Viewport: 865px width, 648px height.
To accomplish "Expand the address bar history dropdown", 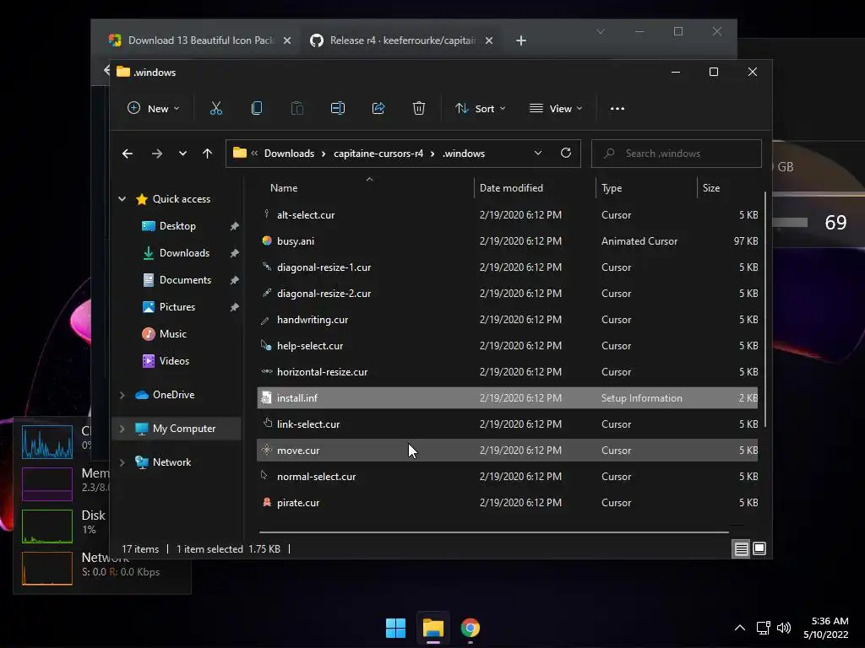I will [x=538, y=154].
